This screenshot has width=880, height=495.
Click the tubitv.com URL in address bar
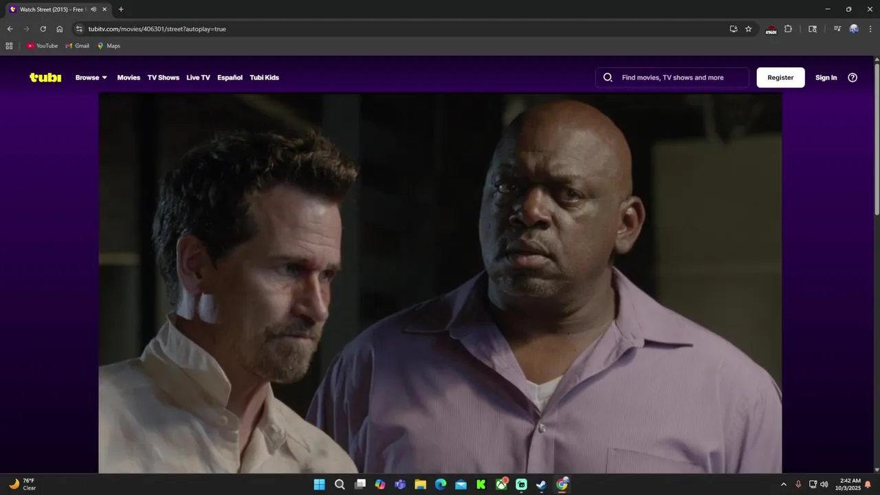point(157,29)
